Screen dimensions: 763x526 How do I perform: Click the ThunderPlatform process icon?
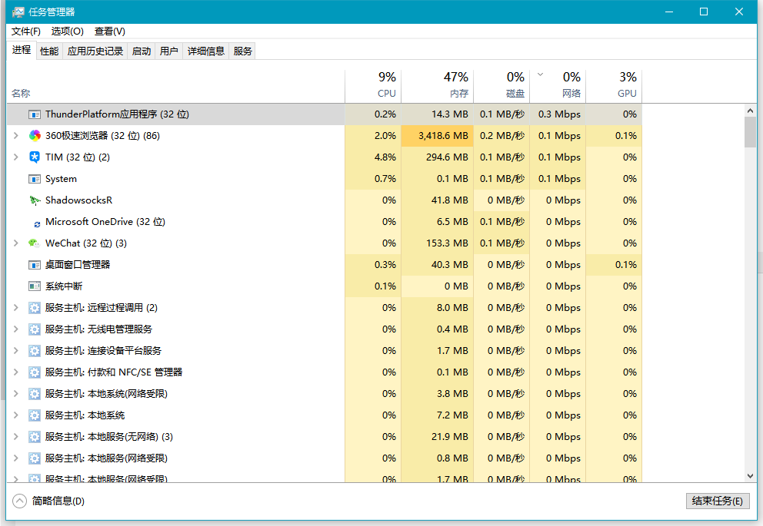[35, 114]
